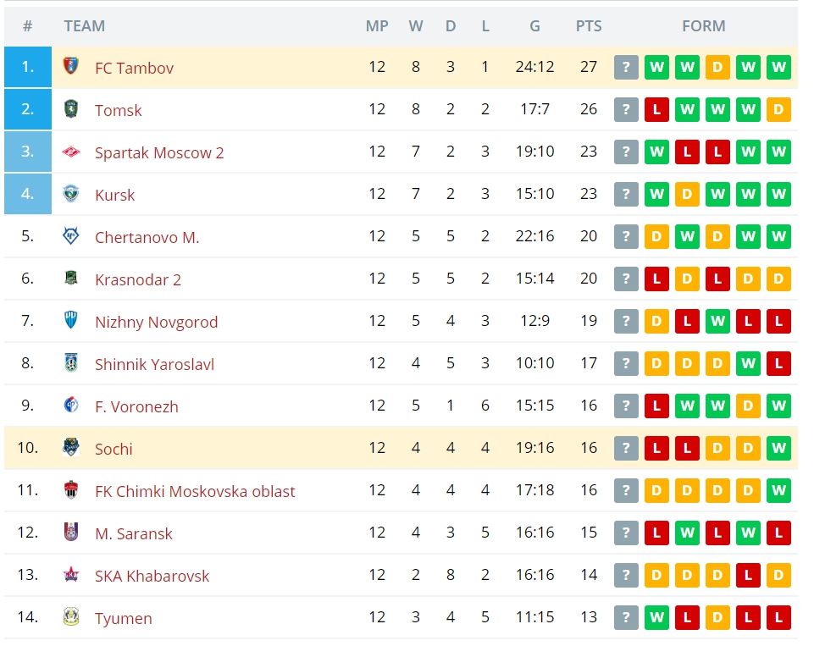Click the PTS column header
The width and height of the screenshot is (814, 646).
[589, 26]
